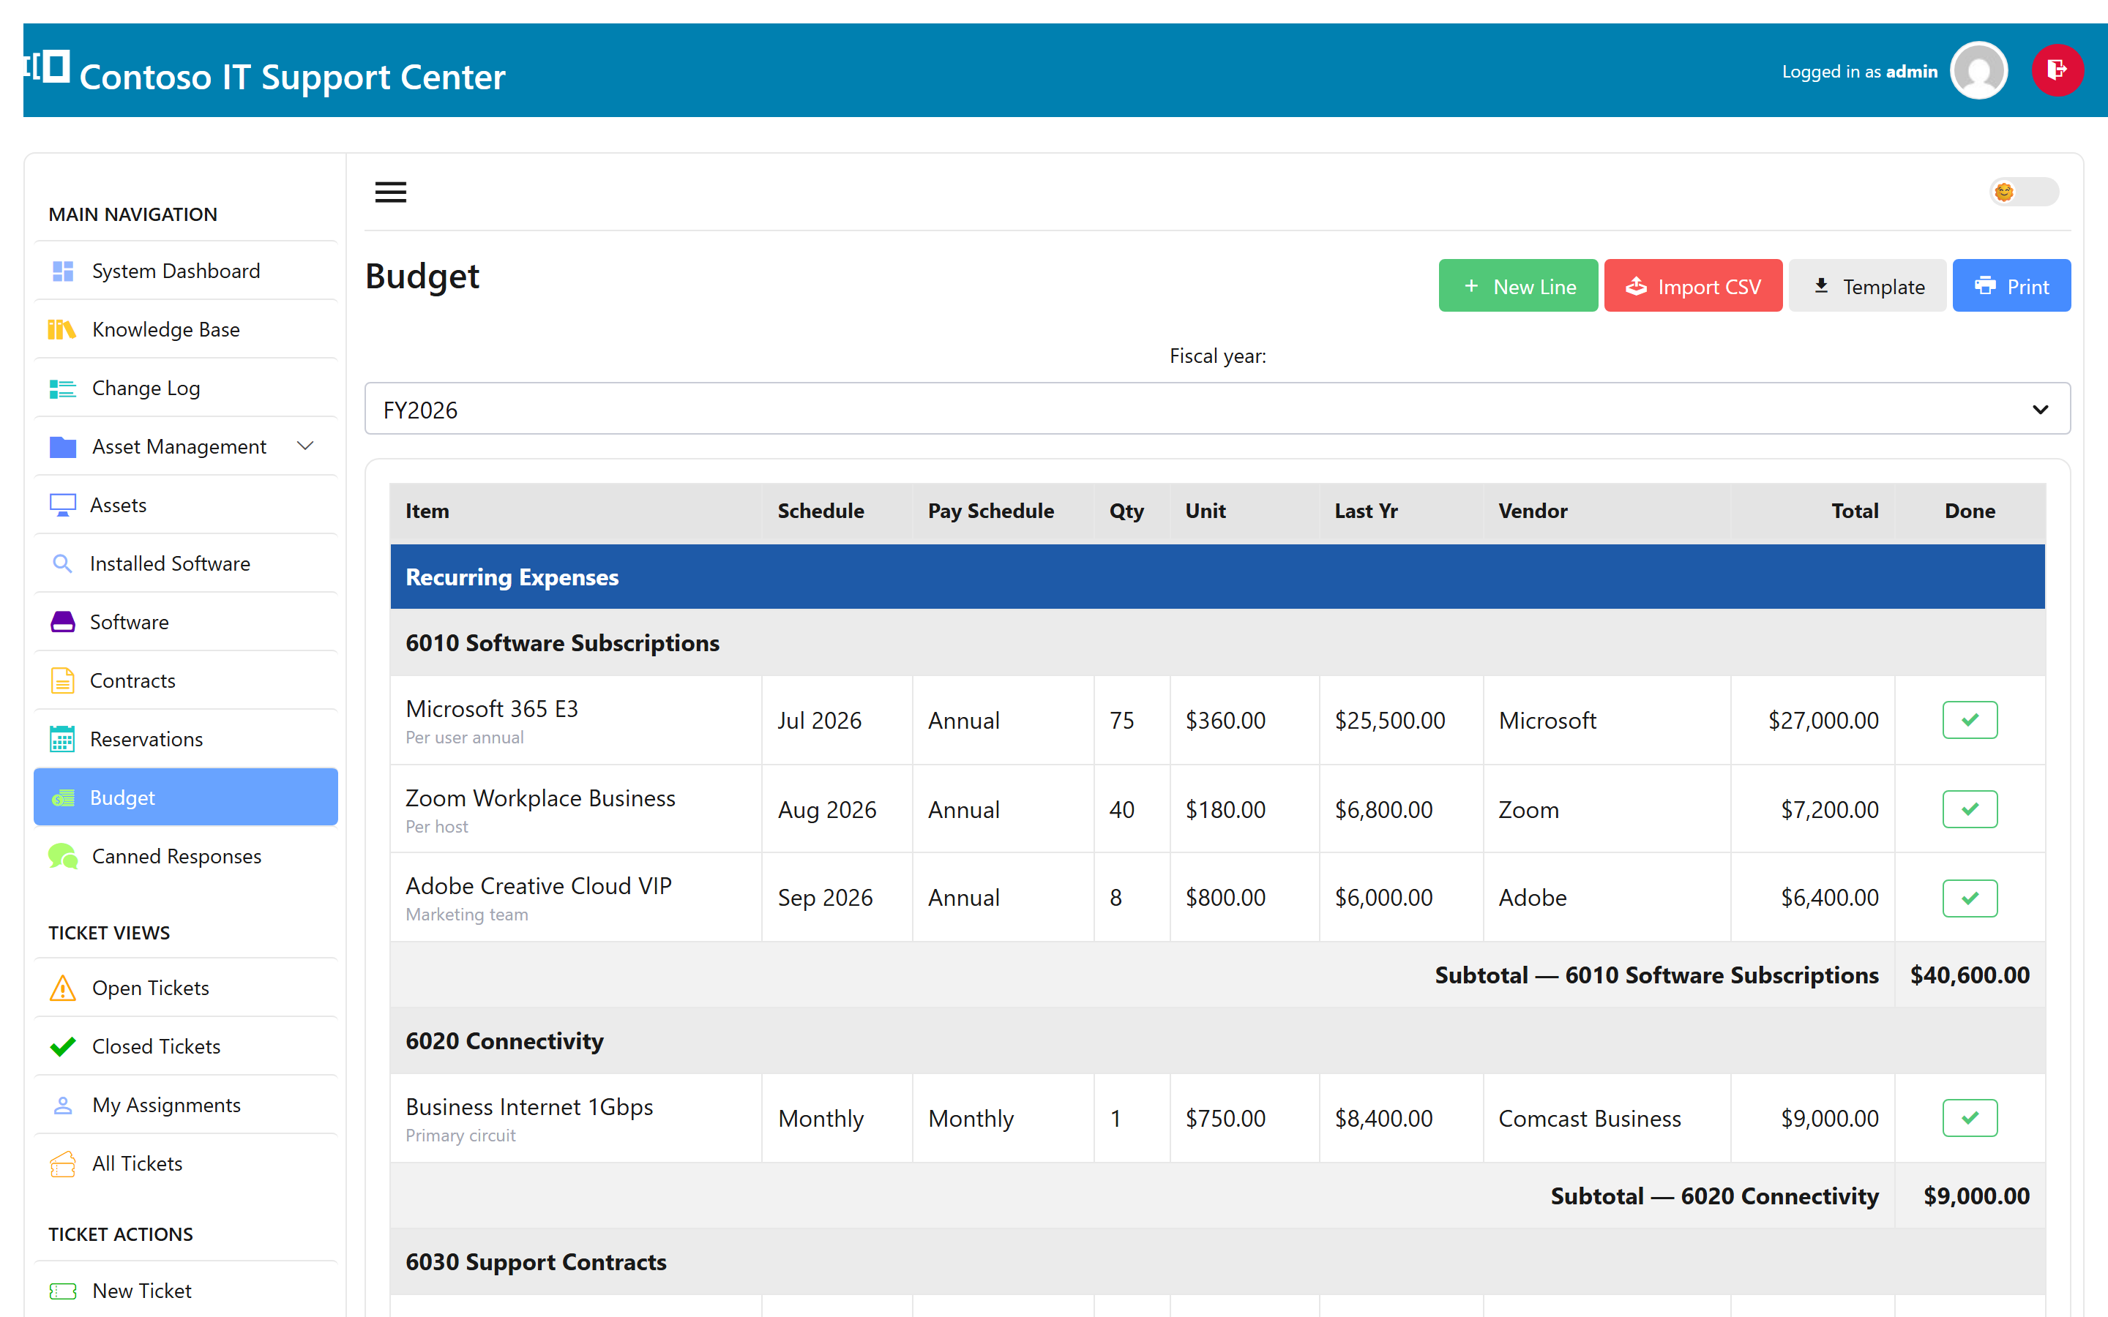Viewport: 2108px width, 1317px height.
Task: Click the Open Tickets warning icon
Action: tap(63, 988)
